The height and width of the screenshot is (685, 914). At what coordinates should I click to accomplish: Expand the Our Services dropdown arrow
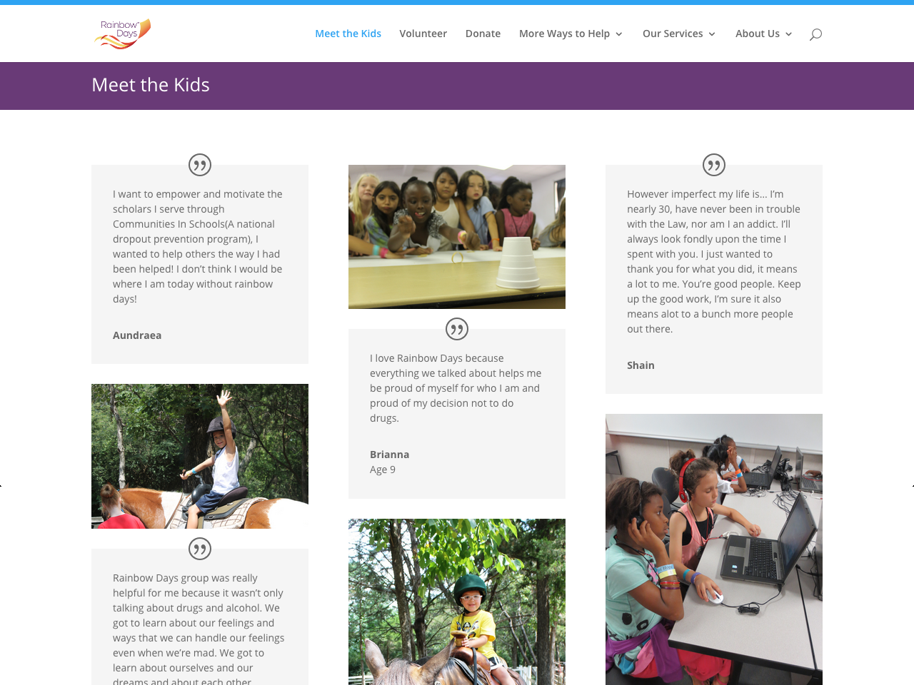[x=712, y=34]
